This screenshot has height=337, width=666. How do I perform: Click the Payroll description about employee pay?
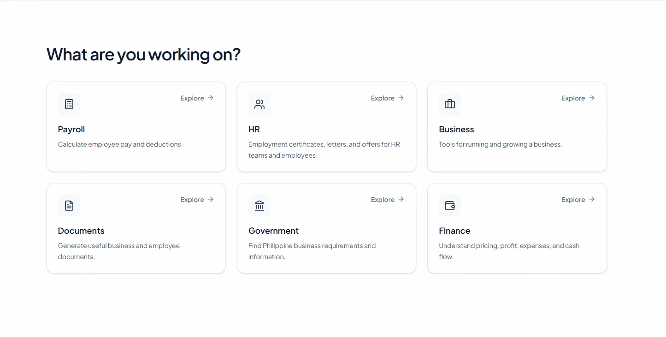[120, 144]
